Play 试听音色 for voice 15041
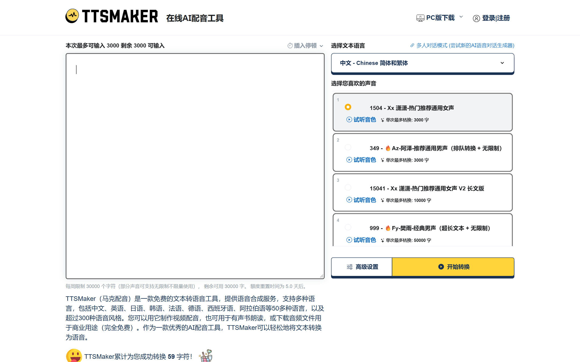Image resolution: width=580 pixels, height=362 pixels. coord(361,200)
